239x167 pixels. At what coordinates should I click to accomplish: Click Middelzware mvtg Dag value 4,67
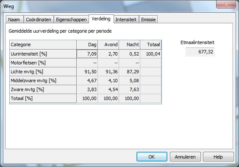coord(87,81)
